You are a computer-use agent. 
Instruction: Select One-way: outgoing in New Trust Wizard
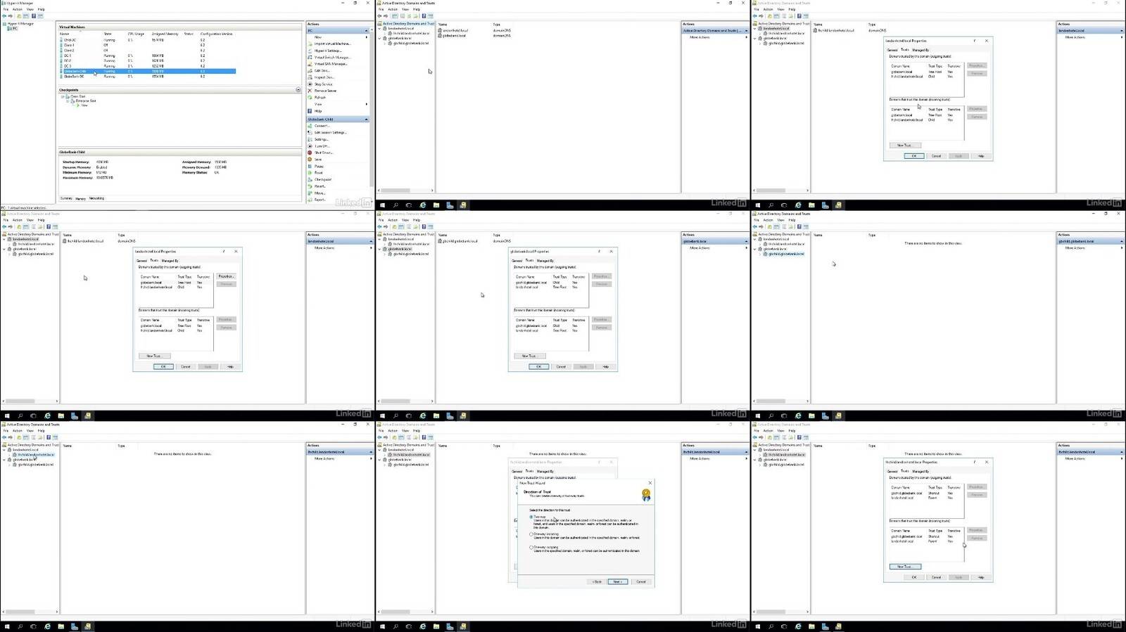tap(531, 547)
